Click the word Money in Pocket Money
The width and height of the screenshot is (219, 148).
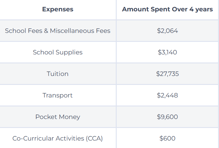69,117
